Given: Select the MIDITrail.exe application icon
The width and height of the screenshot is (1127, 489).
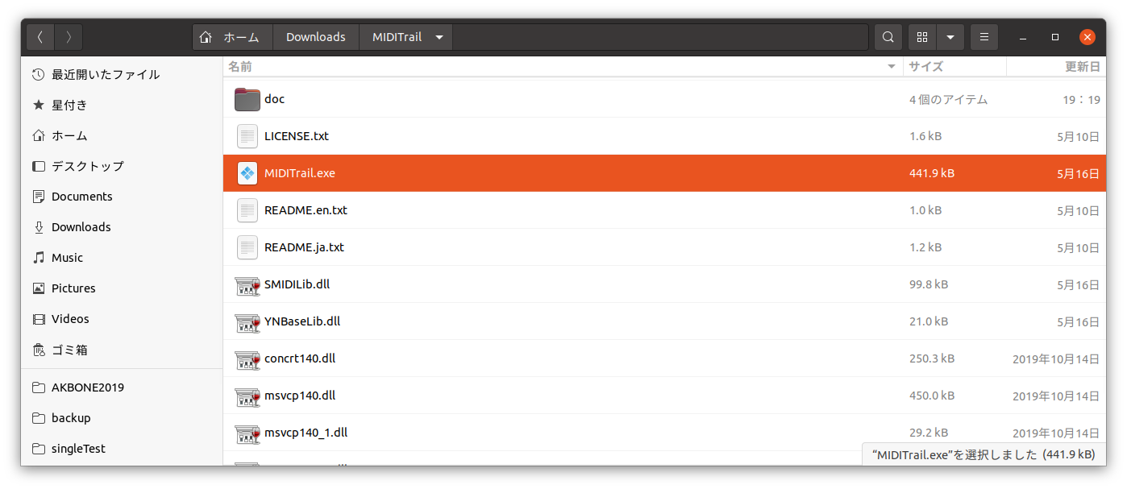Looking at the screenshot, I should pyautogui.click(x=247, y=173).
